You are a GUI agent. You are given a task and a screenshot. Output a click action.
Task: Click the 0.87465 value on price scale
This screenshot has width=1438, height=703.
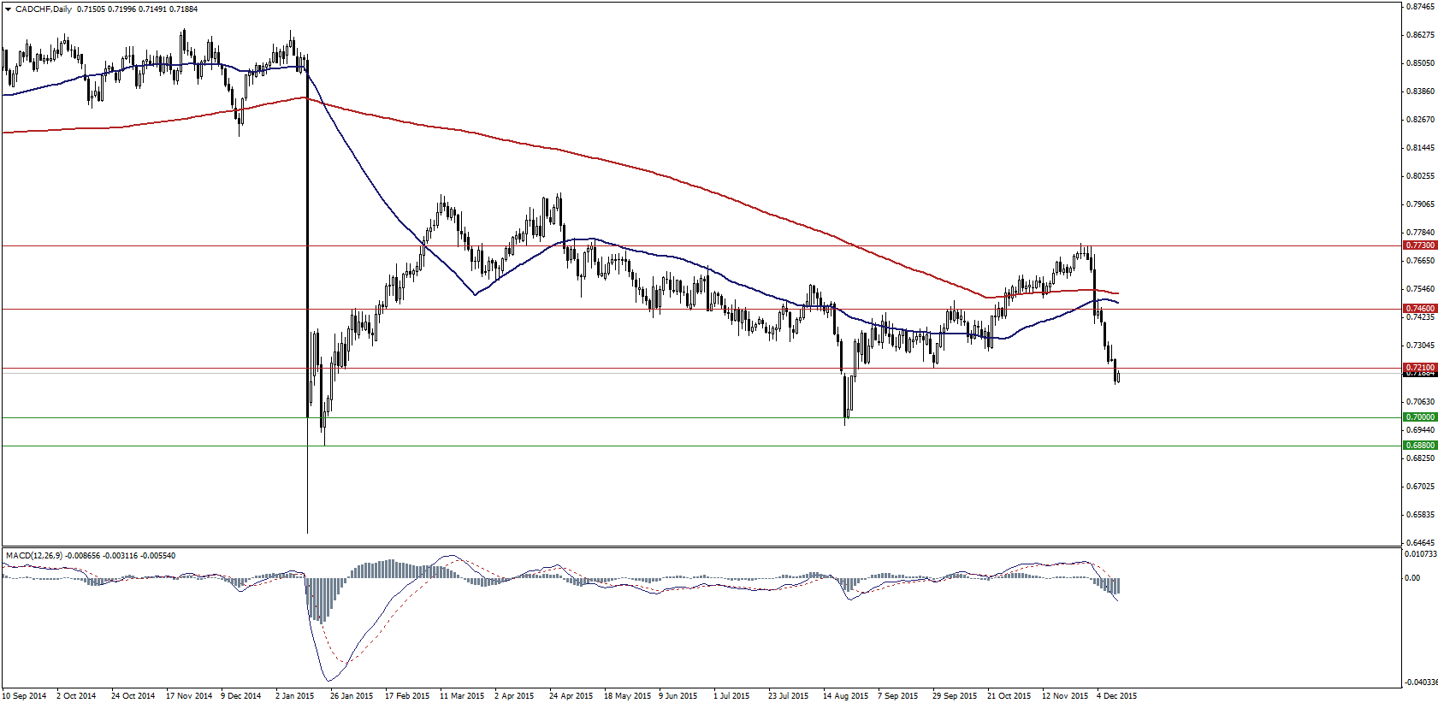coord(1420,7)
